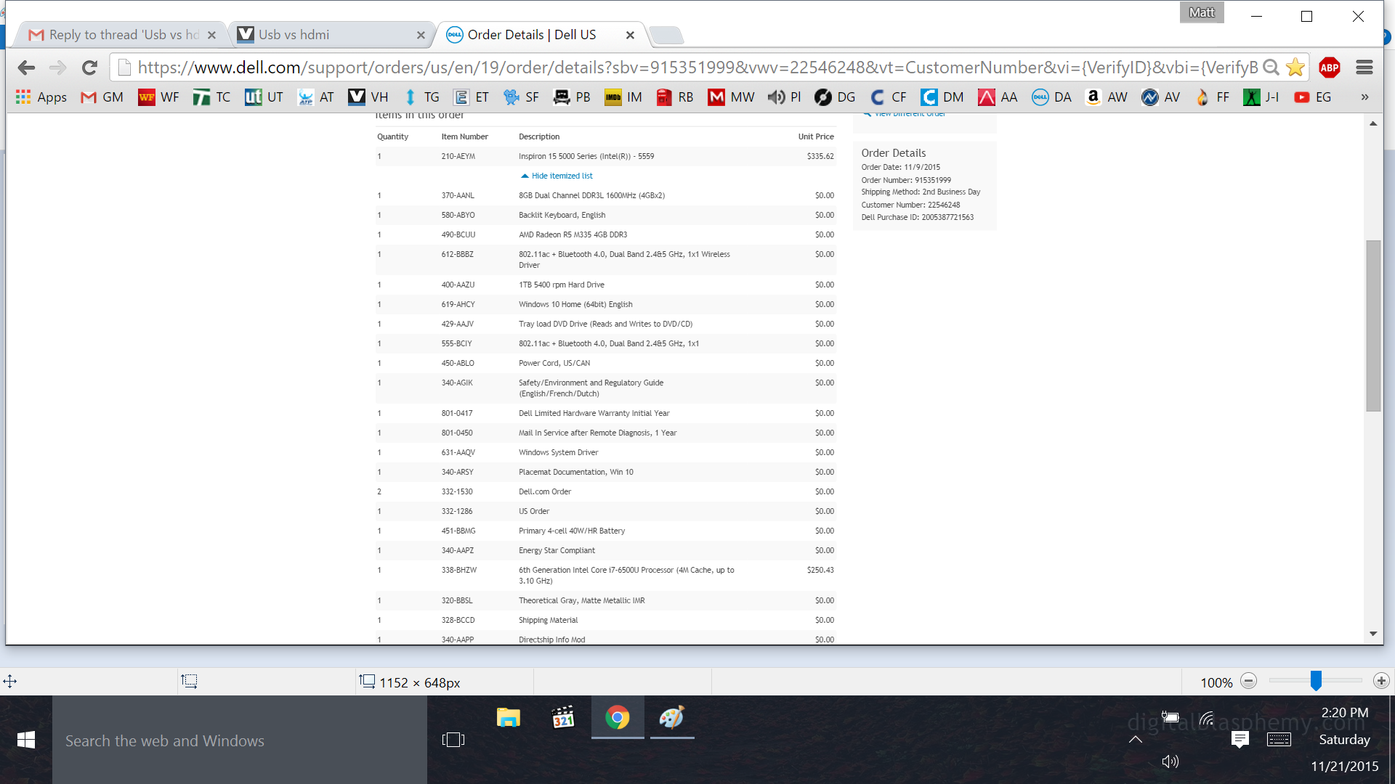Open the volume control in tray

[1170, 761]
